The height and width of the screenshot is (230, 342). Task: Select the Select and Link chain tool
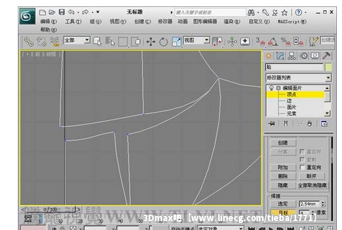(29, 42)
